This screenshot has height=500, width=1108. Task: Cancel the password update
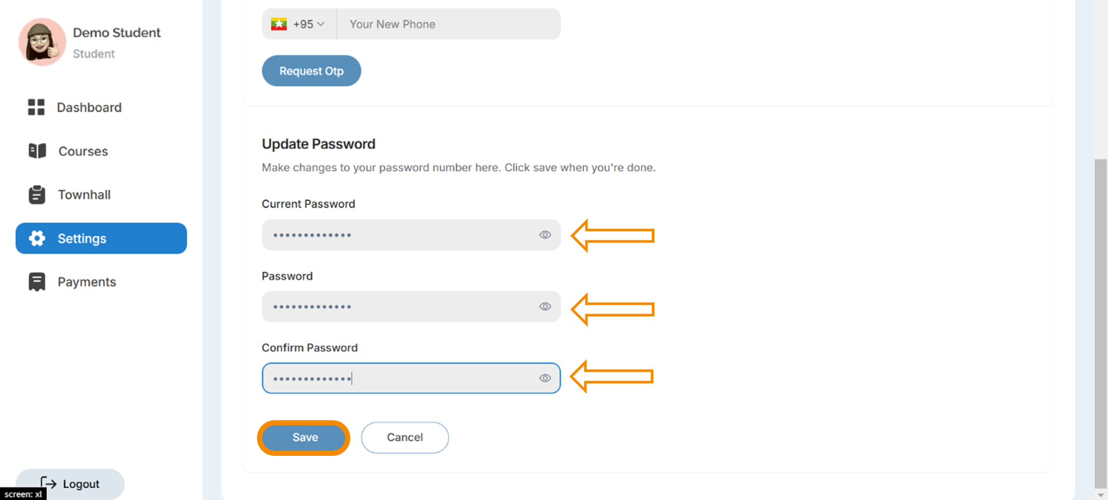(405, 438)
